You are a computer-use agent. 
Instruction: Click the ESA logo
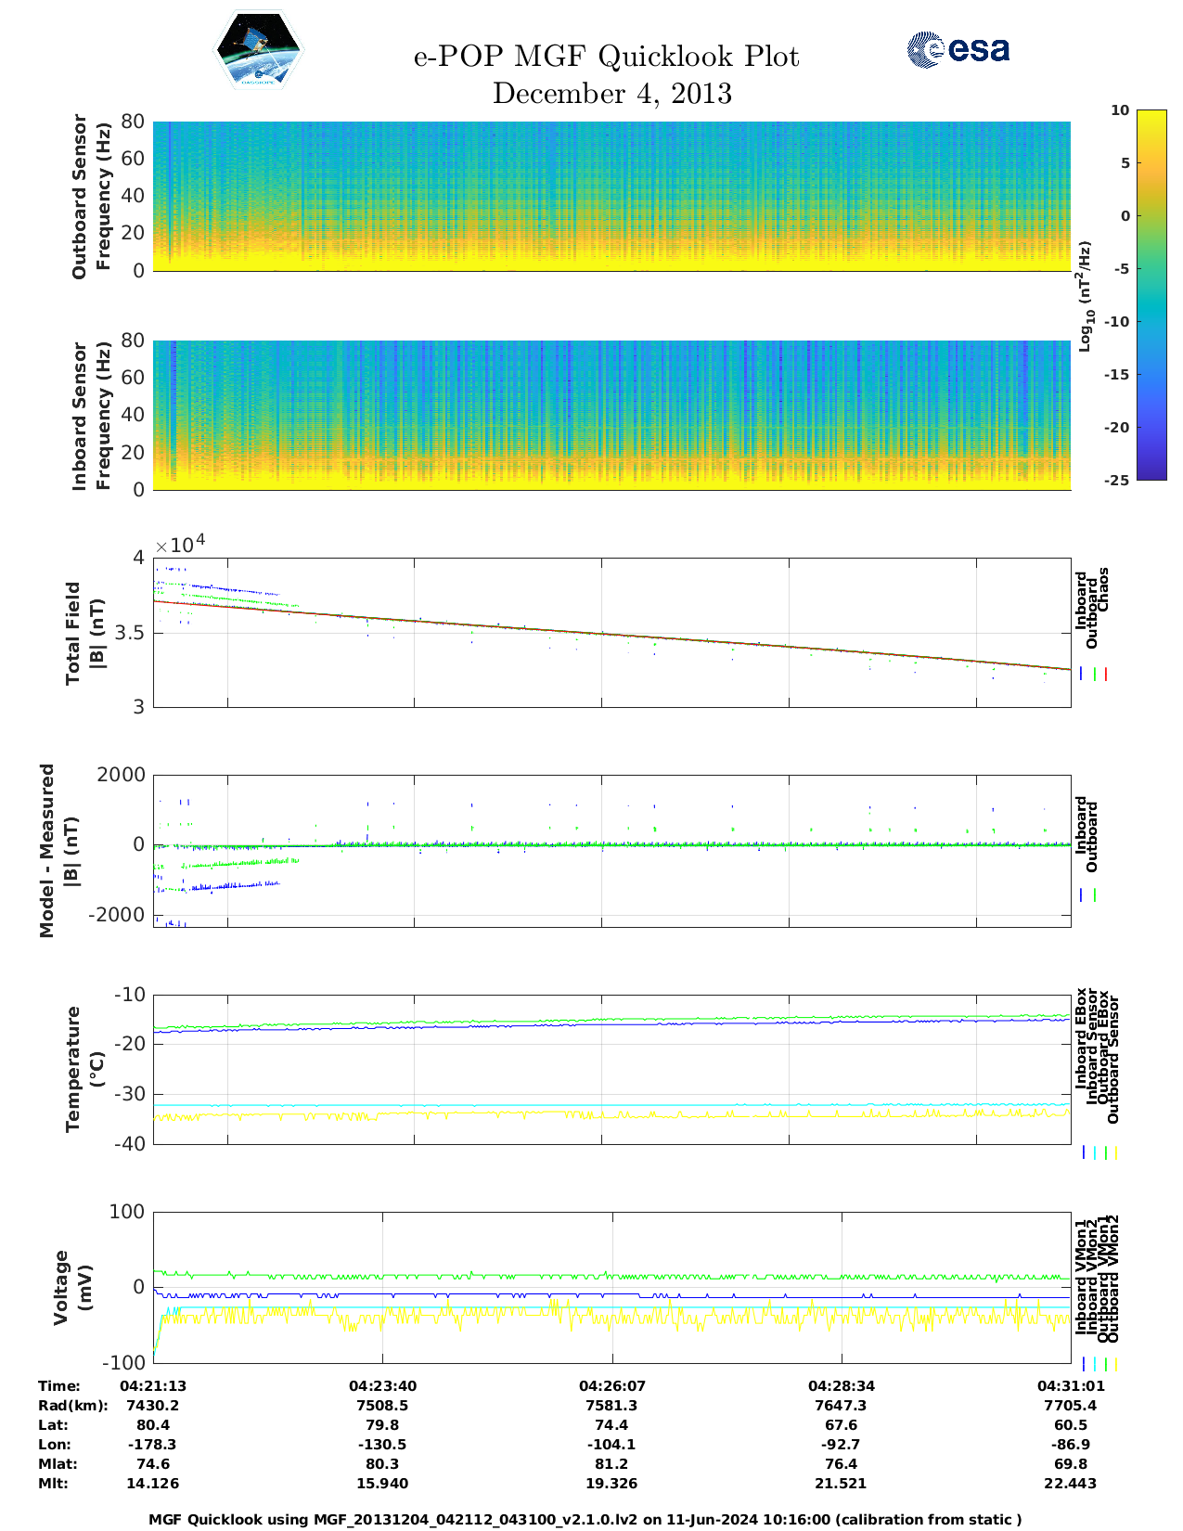(958, 49)
